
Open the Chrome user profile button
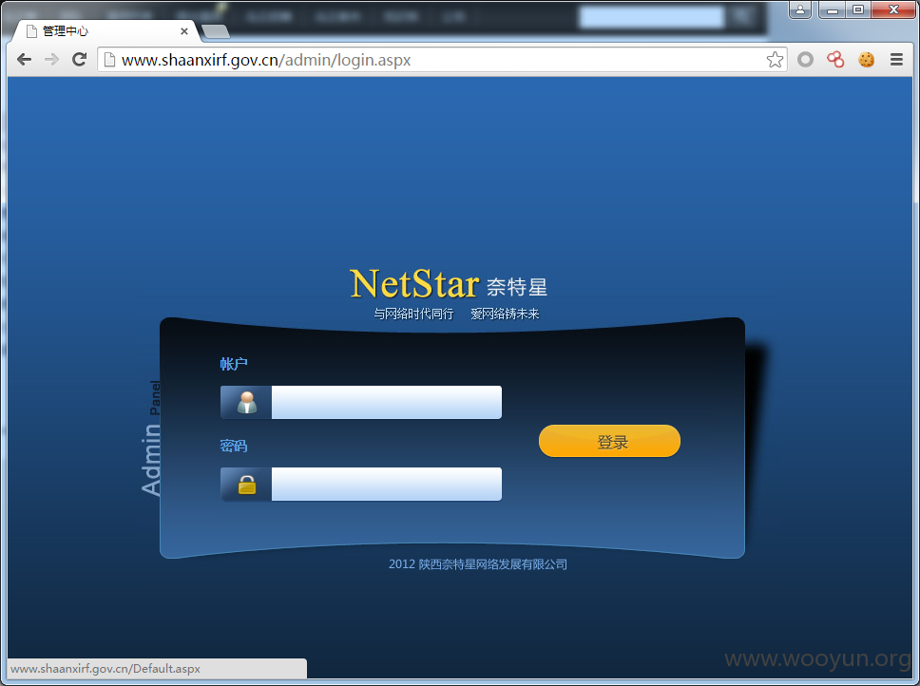799,10
